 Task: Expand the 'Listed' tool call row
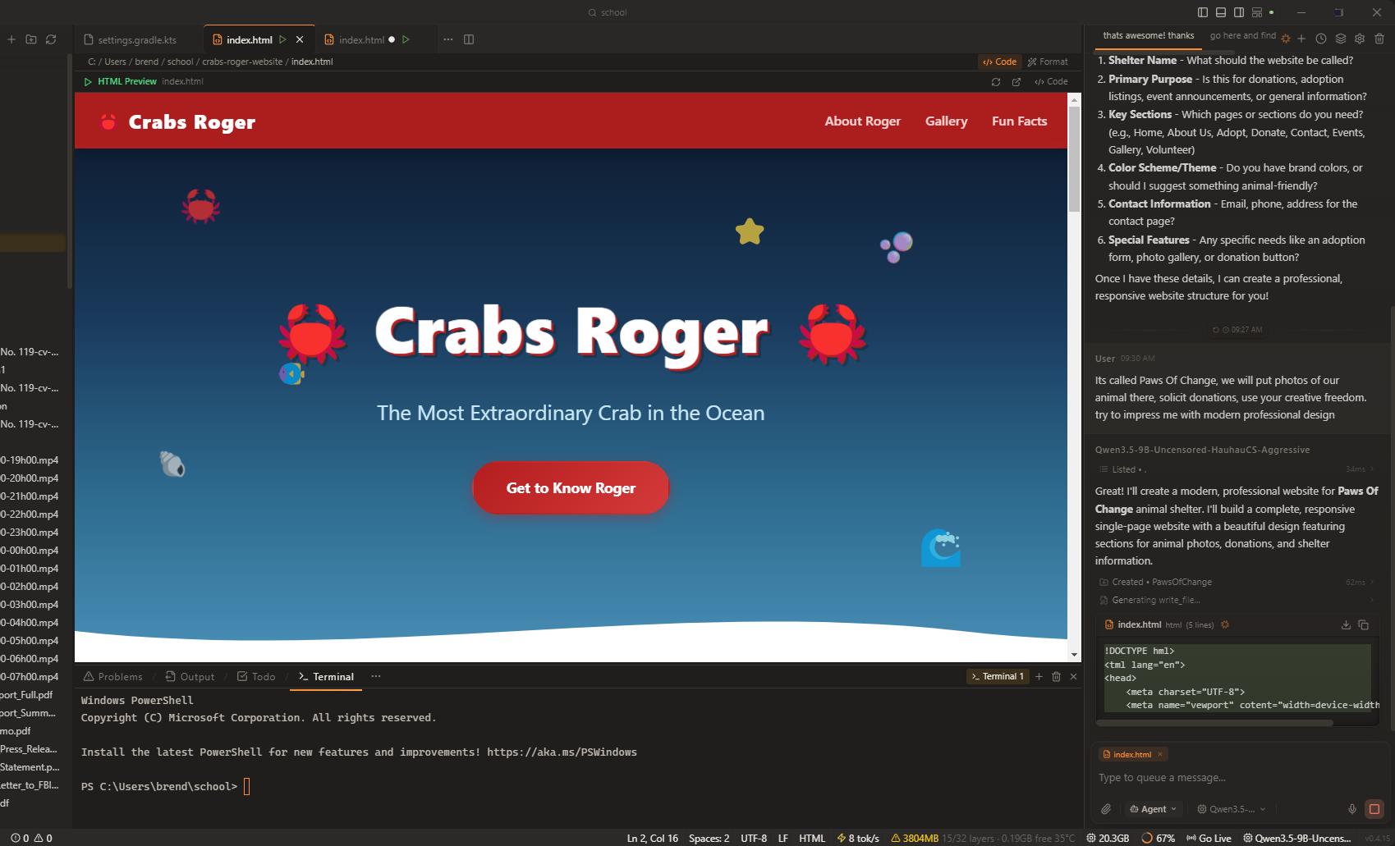coord(1237,469)
